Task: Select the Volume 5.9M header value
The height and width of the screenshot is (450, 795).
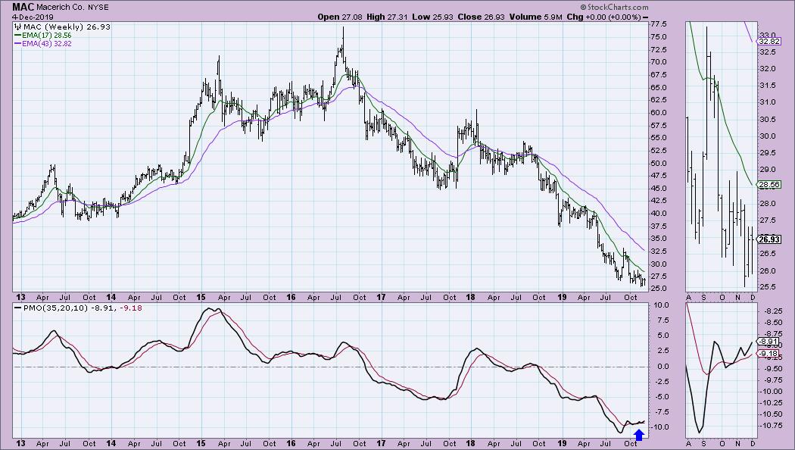Action: tap(535, 17)
